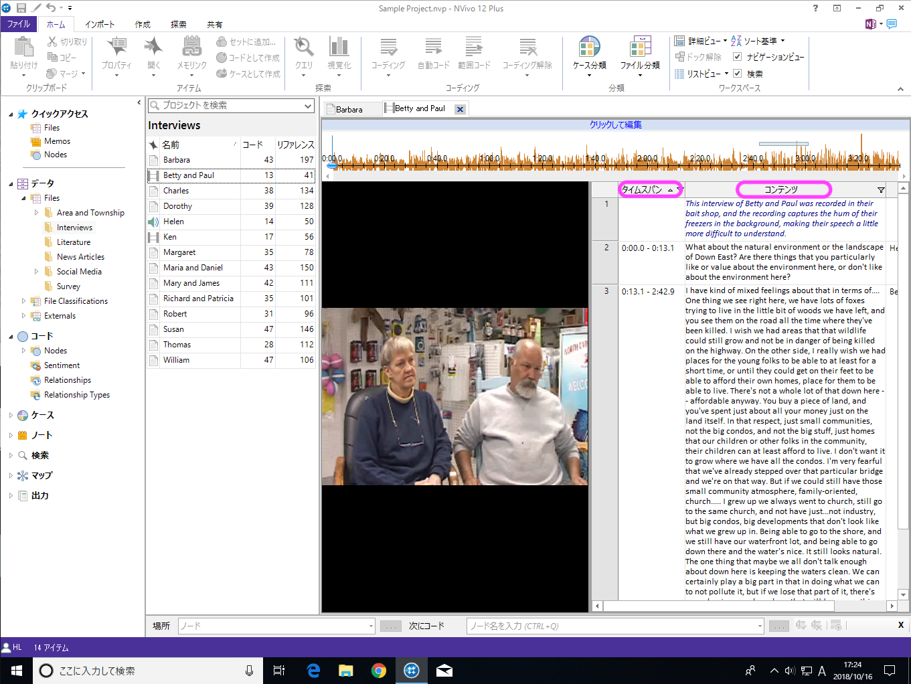Image resolution: width=911 pixels, height=684 pixels.
Task: Open the ケース分類 (Case Classification) icon
Action: (x=589, y=54)
